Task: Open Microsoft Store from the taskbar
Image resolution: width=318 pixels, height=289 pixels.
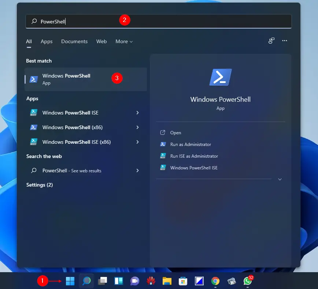Action: (x=183, y=281)
